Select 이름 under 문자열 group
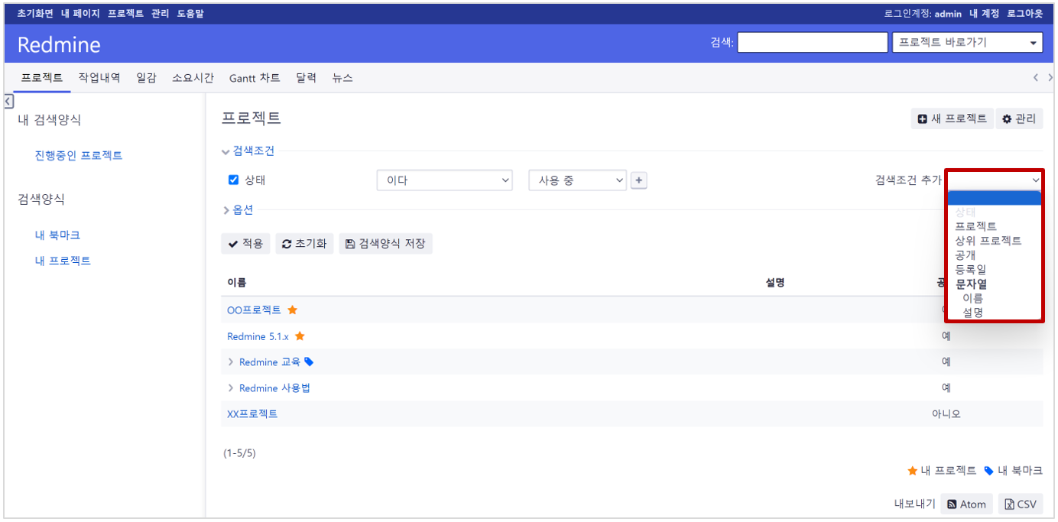 (973, 298)
